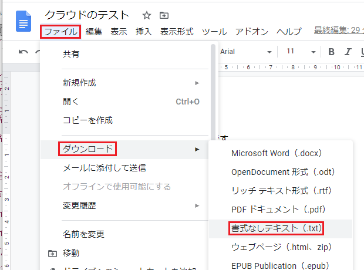Download as Microsoft Word (.docx)
The width and height of the screenshot is (364, 270).
[281, 153]
